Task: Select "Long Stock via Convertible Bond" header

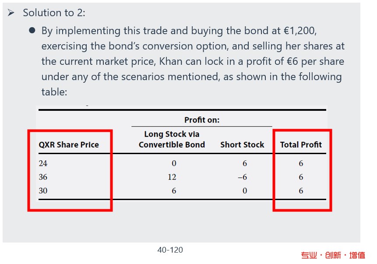Action: 172,139
